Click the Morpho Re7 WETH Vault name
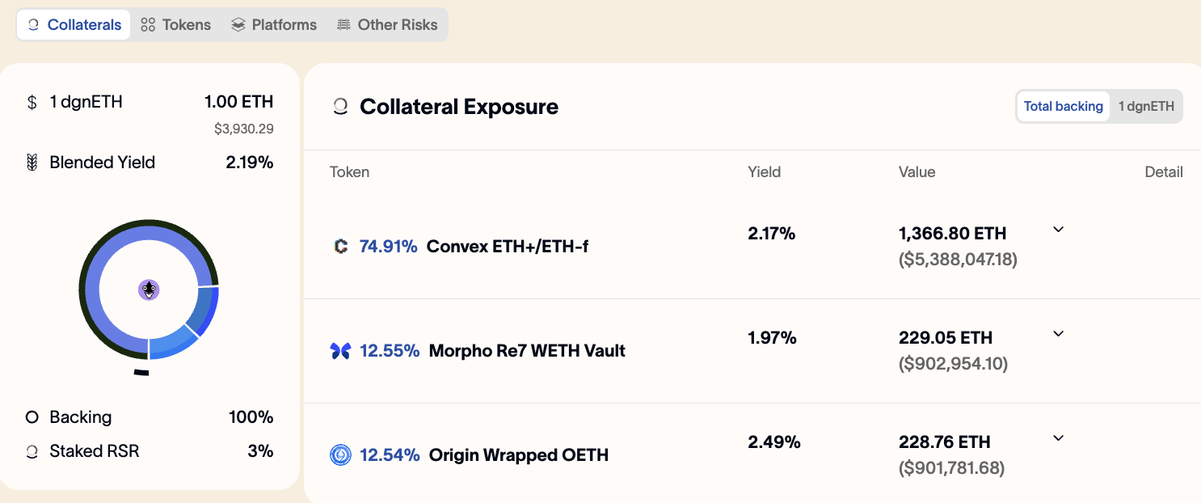 (x=527, y=351)
